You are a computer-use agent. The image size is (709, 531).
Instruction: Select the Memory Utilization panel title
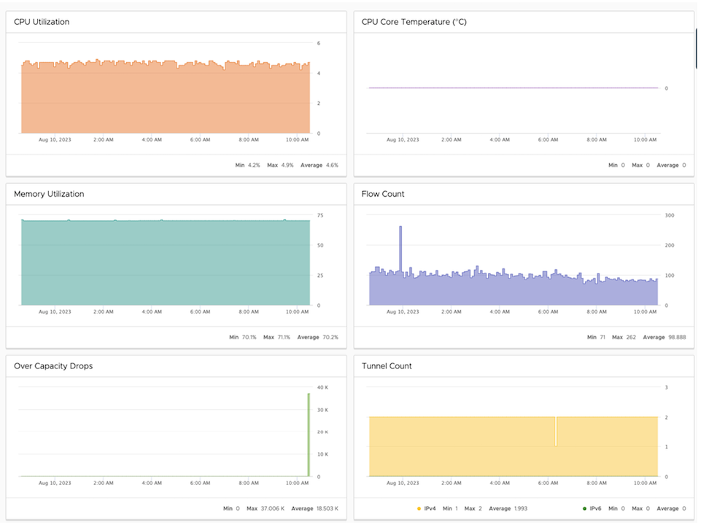tap(49, 194)
